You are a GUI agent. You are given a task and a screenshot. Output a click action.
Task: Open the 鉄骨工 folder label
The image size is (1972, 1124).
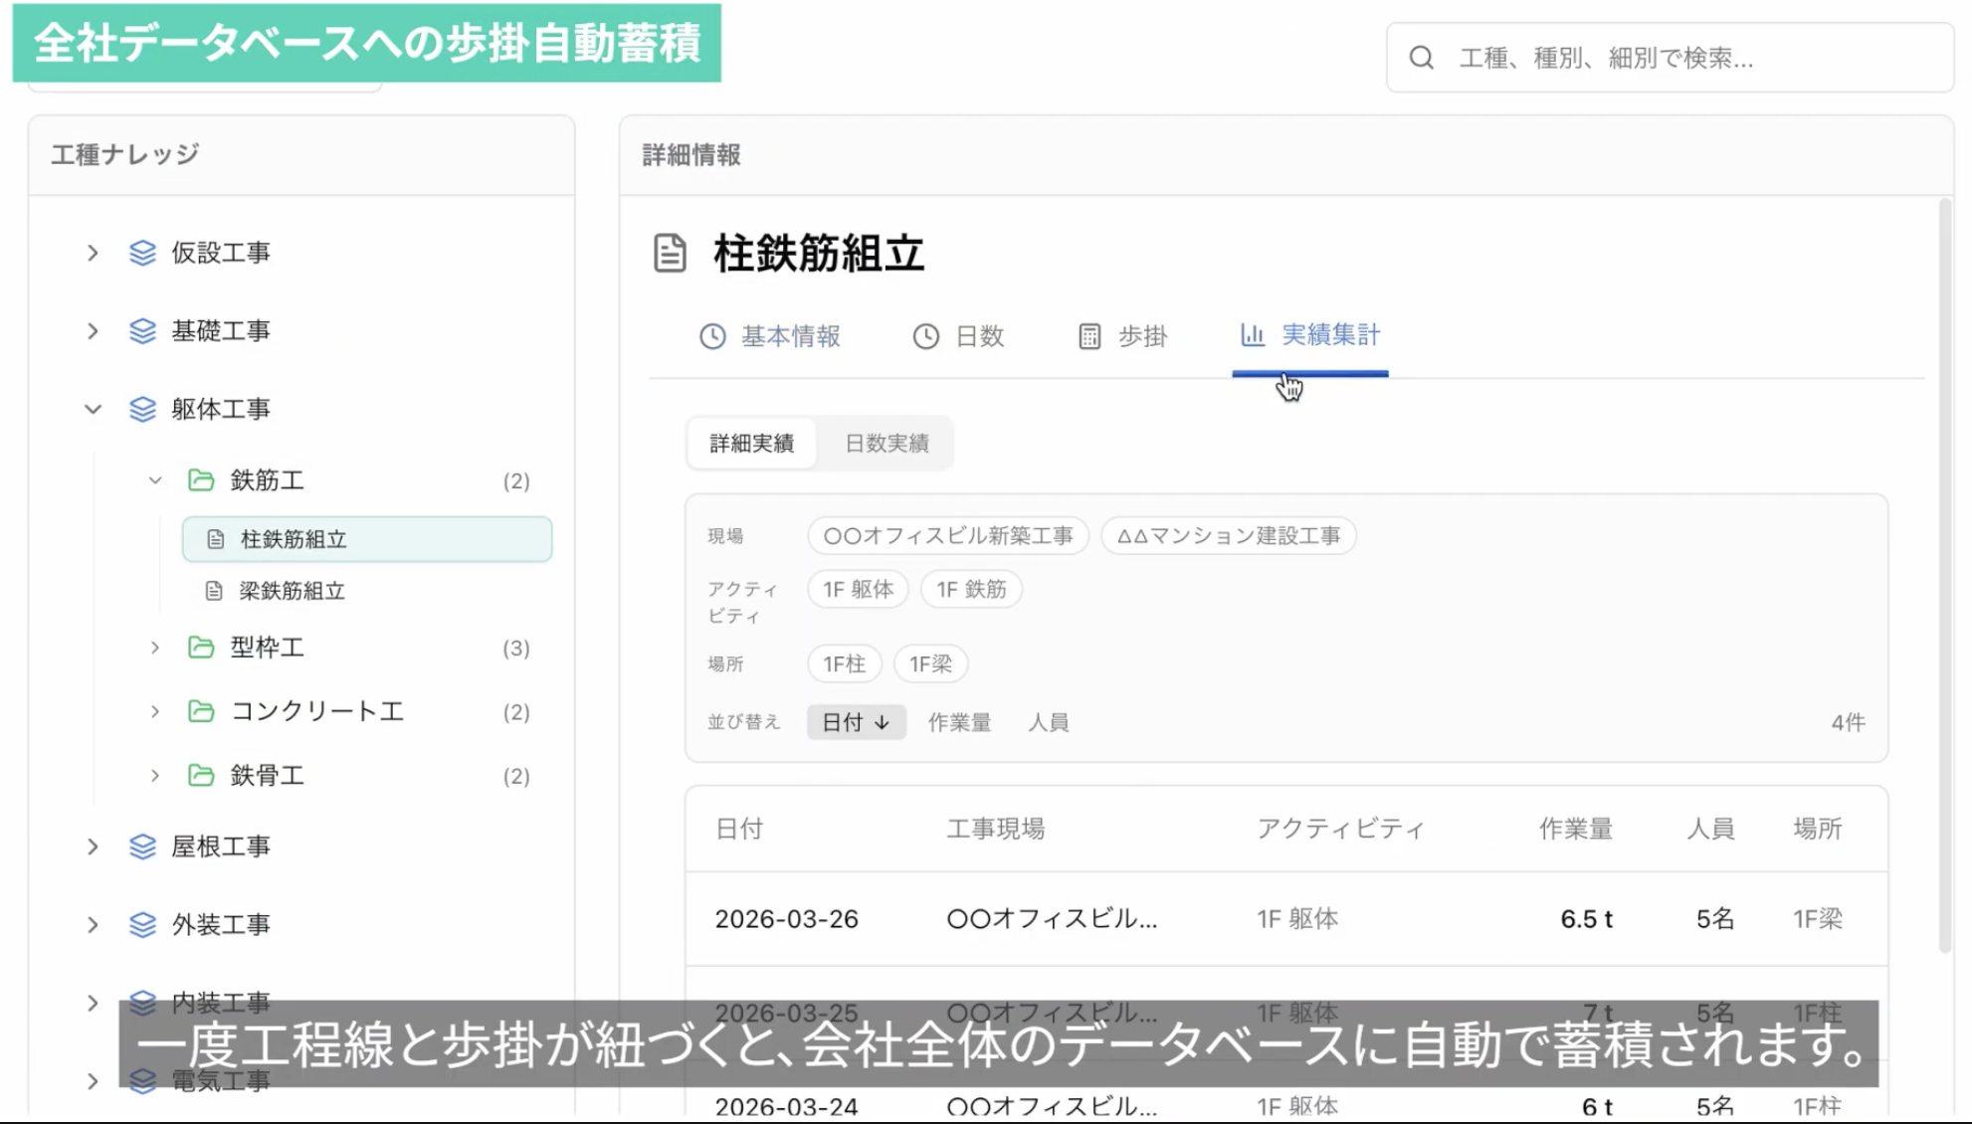pos(267,775)
